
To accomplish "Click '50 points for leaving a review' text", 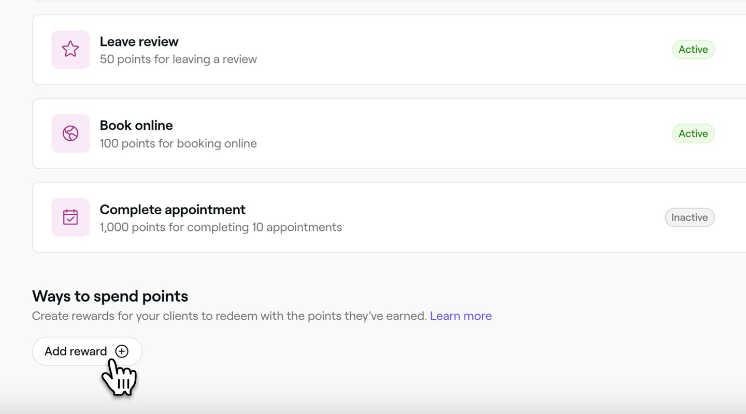I will pyautogui.click(x=178, y=59).
